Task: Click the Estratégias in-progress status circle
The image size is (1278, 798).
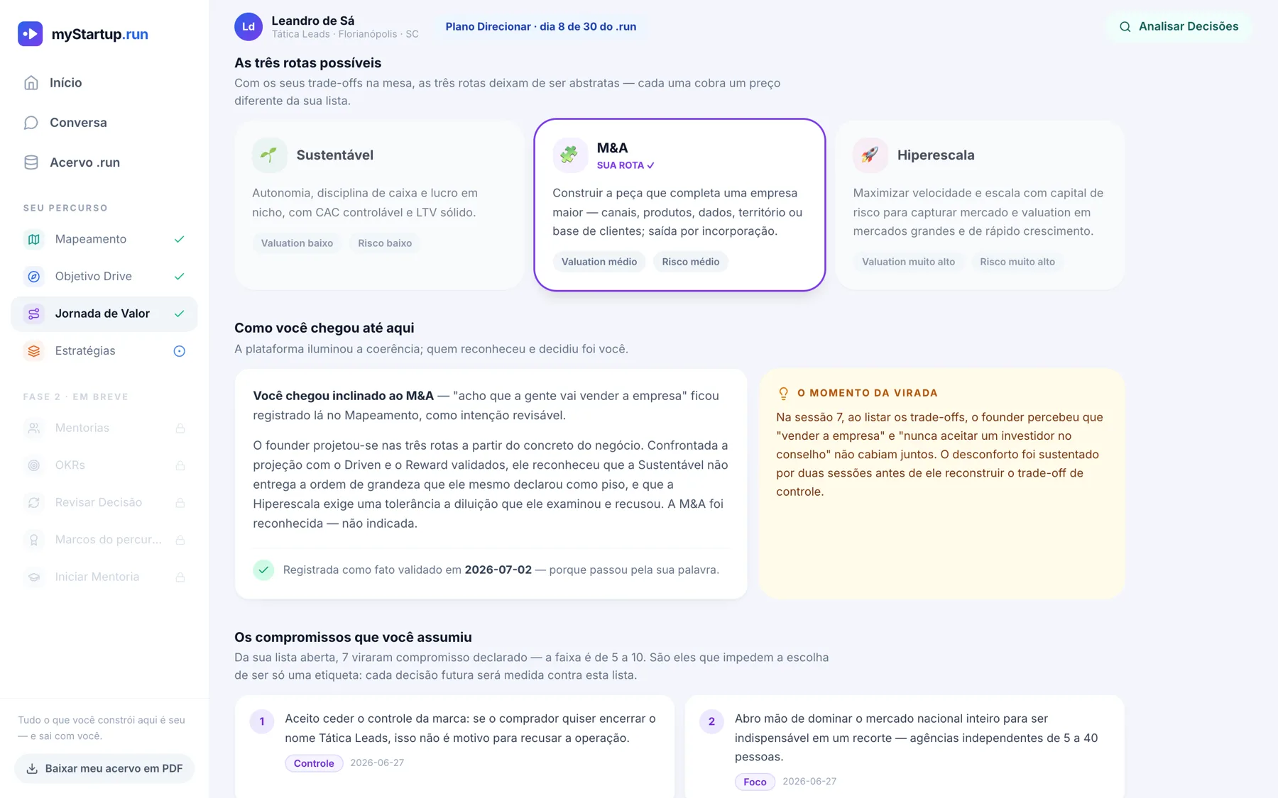Action: (x=180, y=351)
